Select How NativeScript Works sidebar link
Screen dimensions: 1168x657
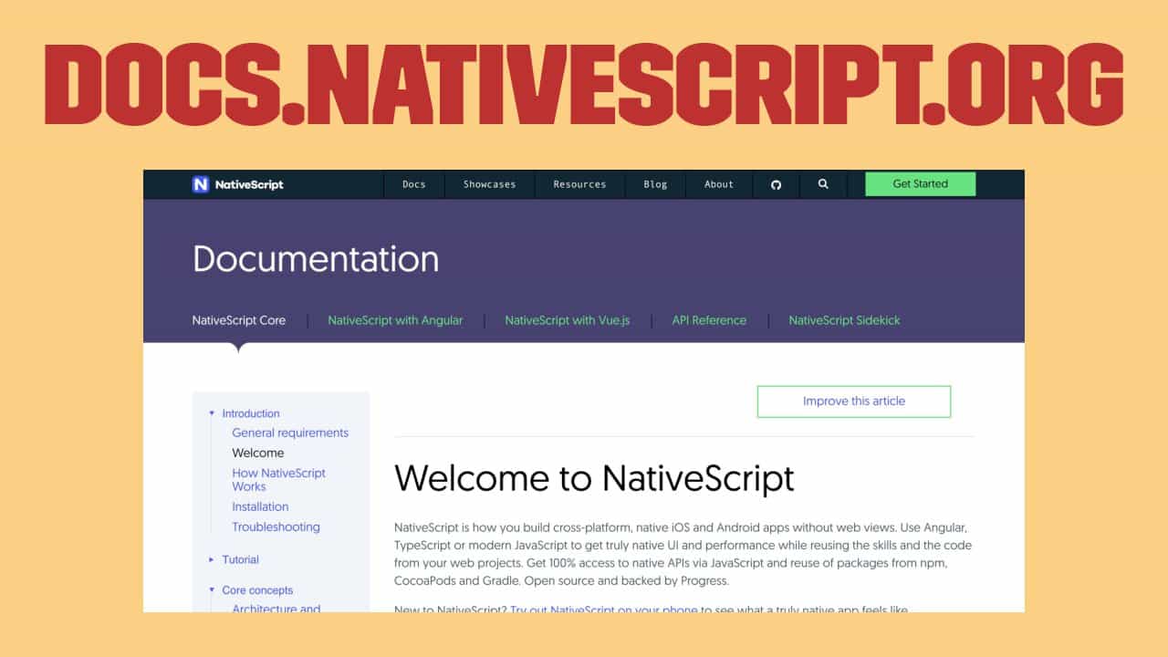[278, 479]
